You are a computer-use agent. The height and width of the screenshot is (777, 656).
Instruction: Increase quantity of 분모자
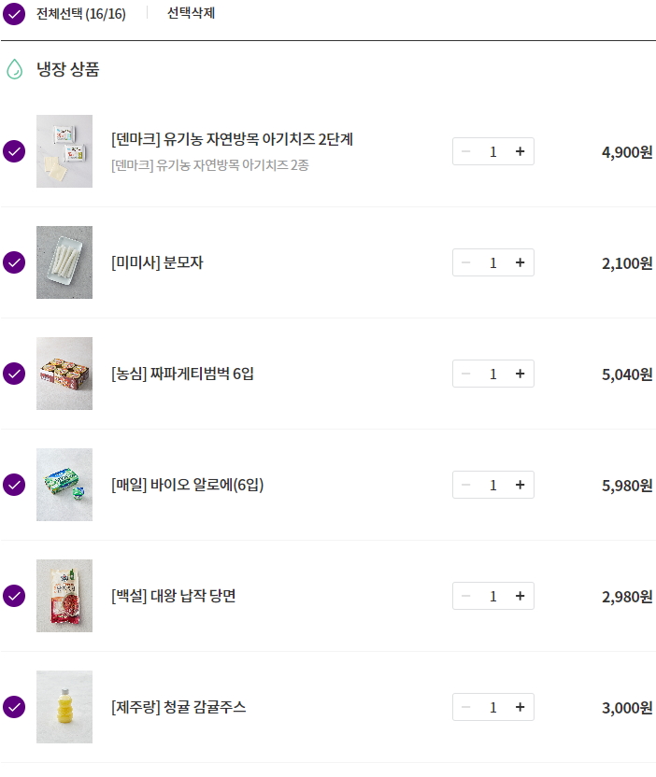click(520, 262)
